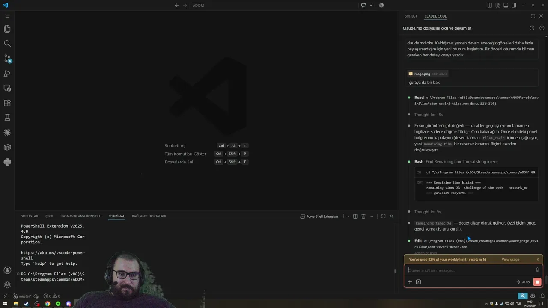This screenshot has width=548, height=308.
Task: Open the Search view in activity bar
Action: [x=7, y=44]
